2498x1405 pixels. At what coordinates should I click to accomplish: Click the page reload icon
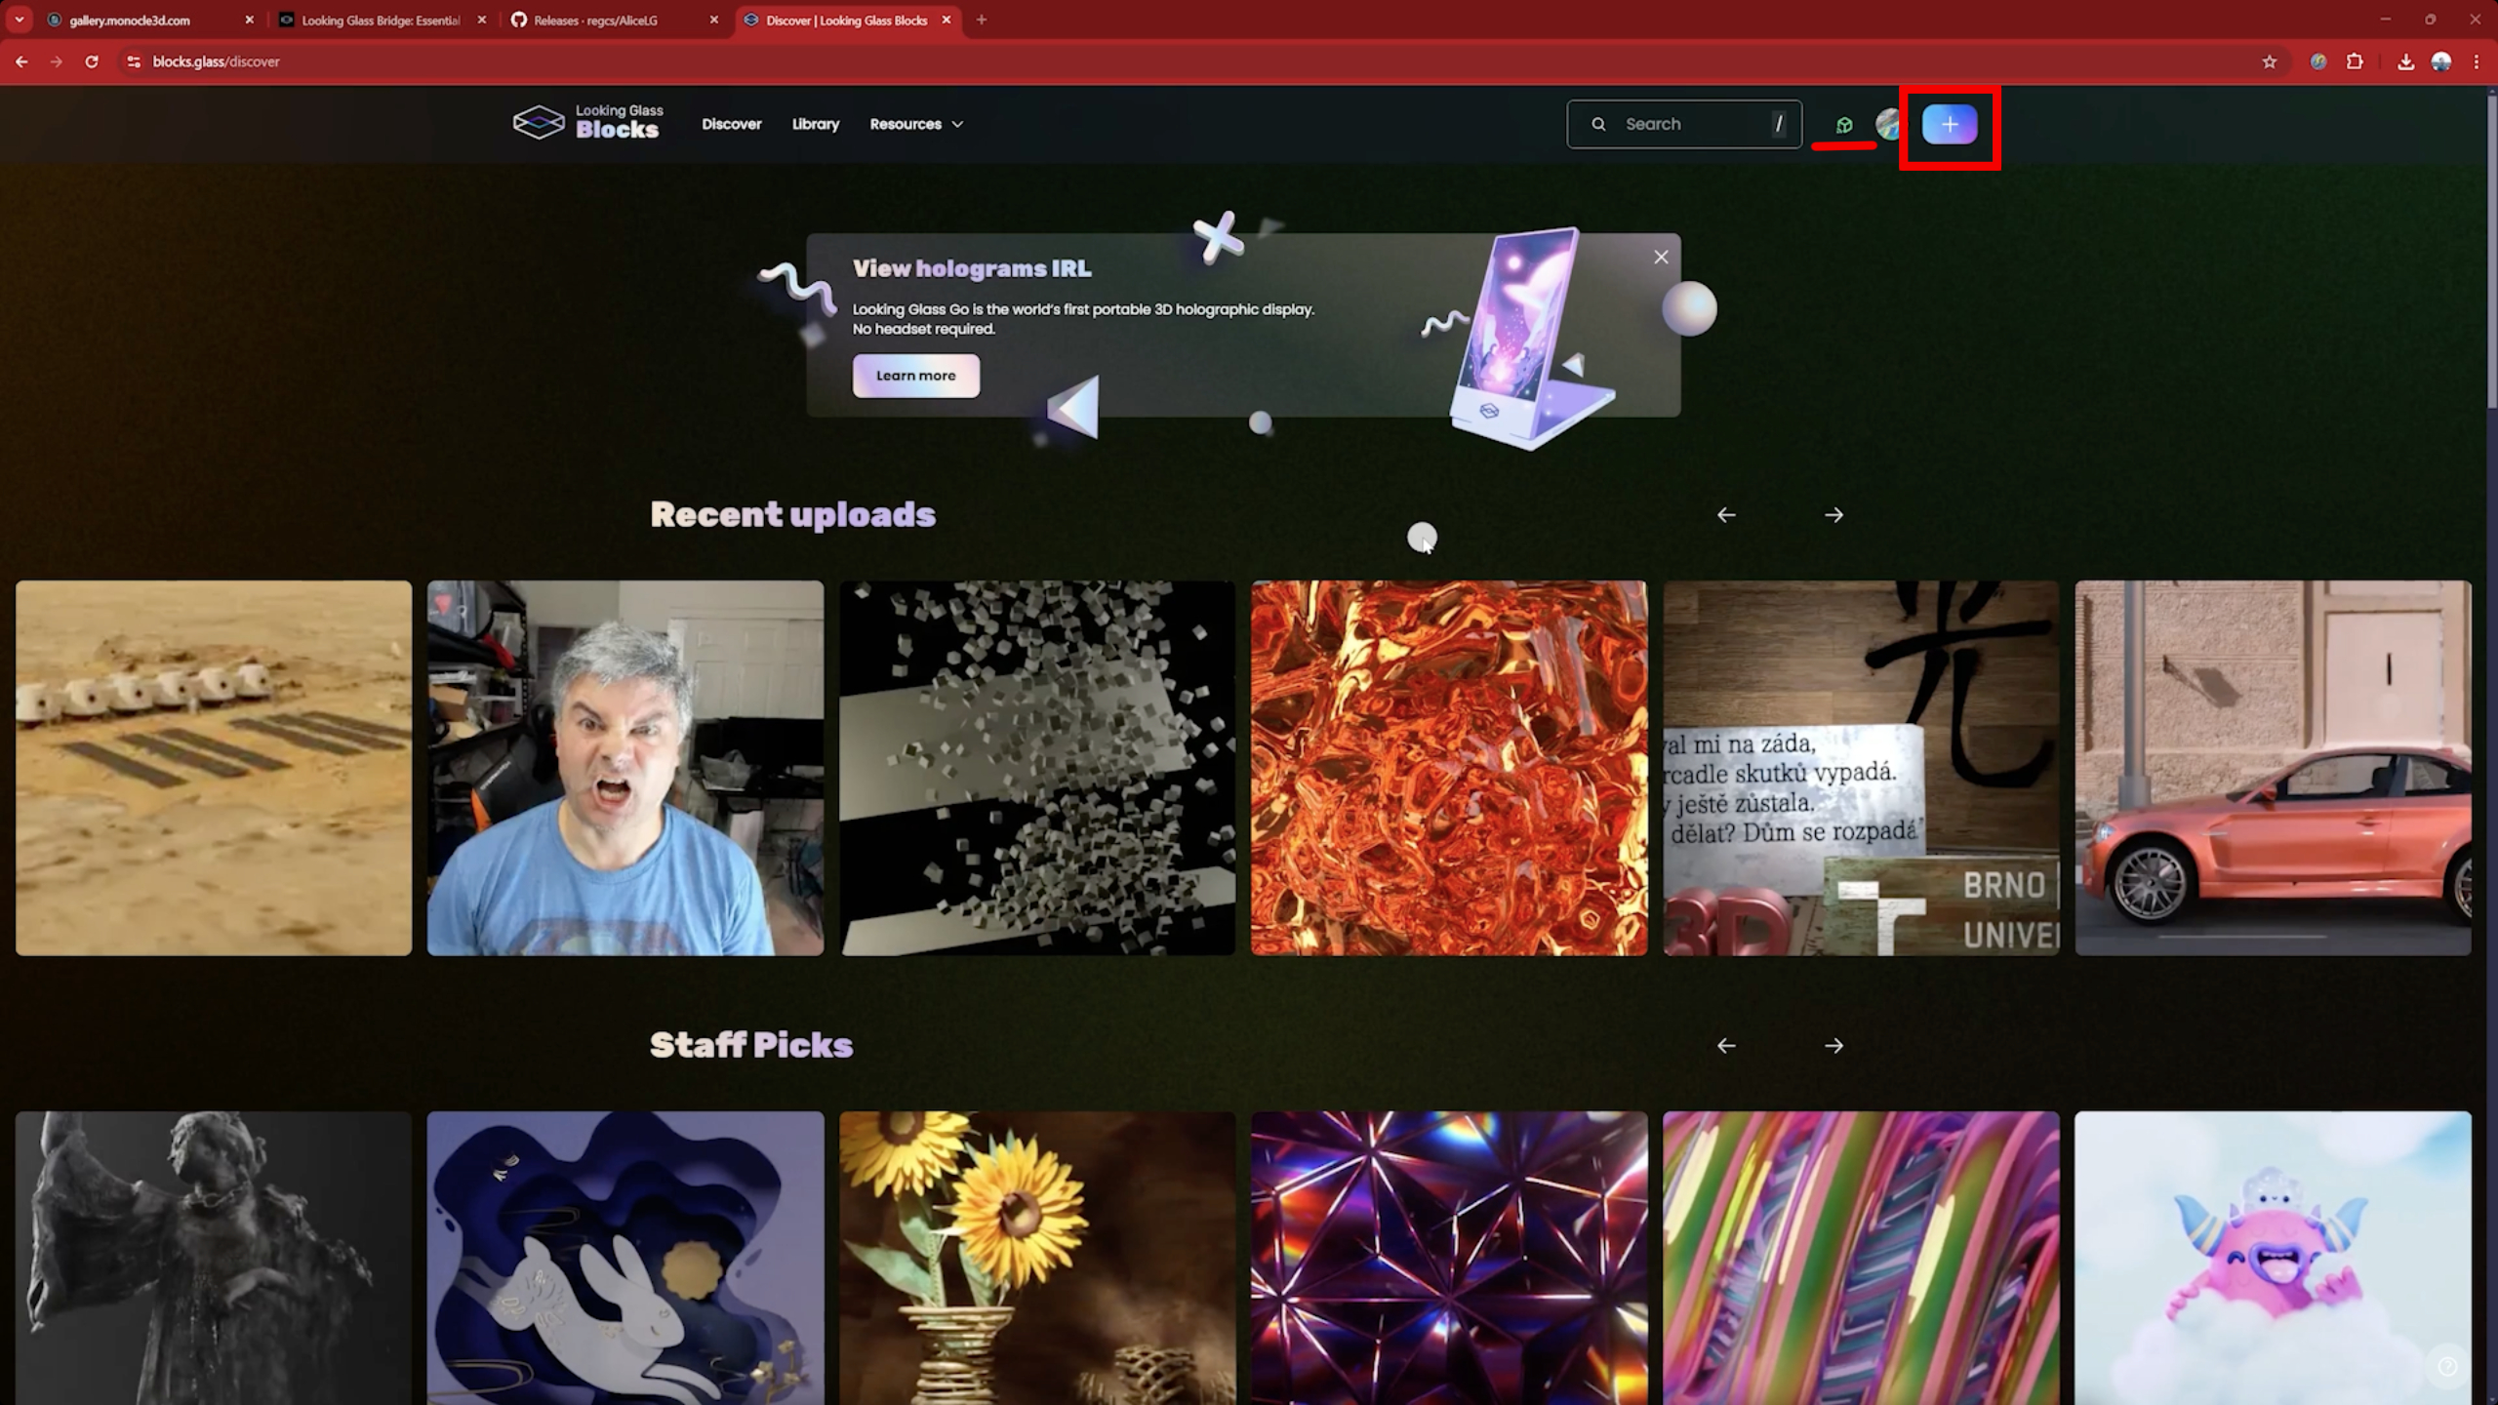pyautogui.click(x=91, y=61)
